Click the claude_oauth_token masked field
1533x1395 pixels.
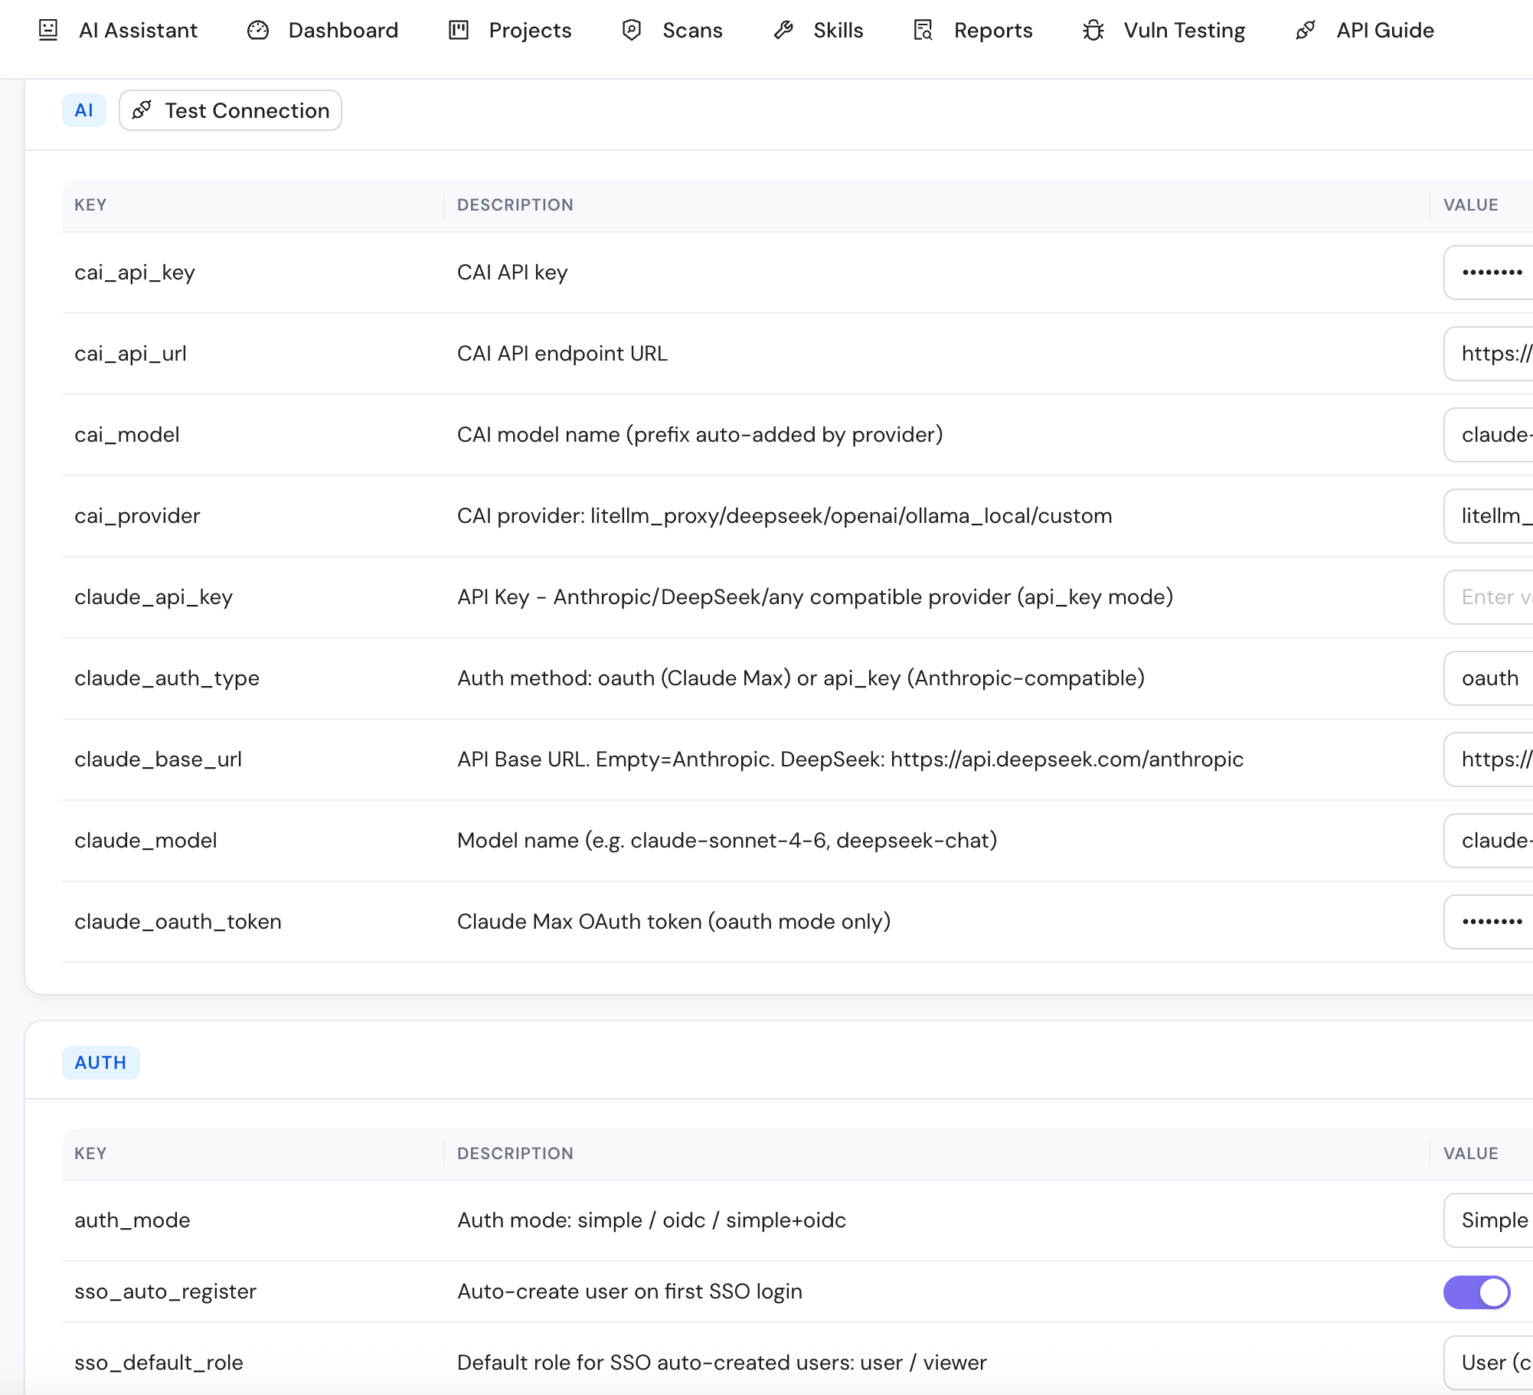tap(1489, 922)
